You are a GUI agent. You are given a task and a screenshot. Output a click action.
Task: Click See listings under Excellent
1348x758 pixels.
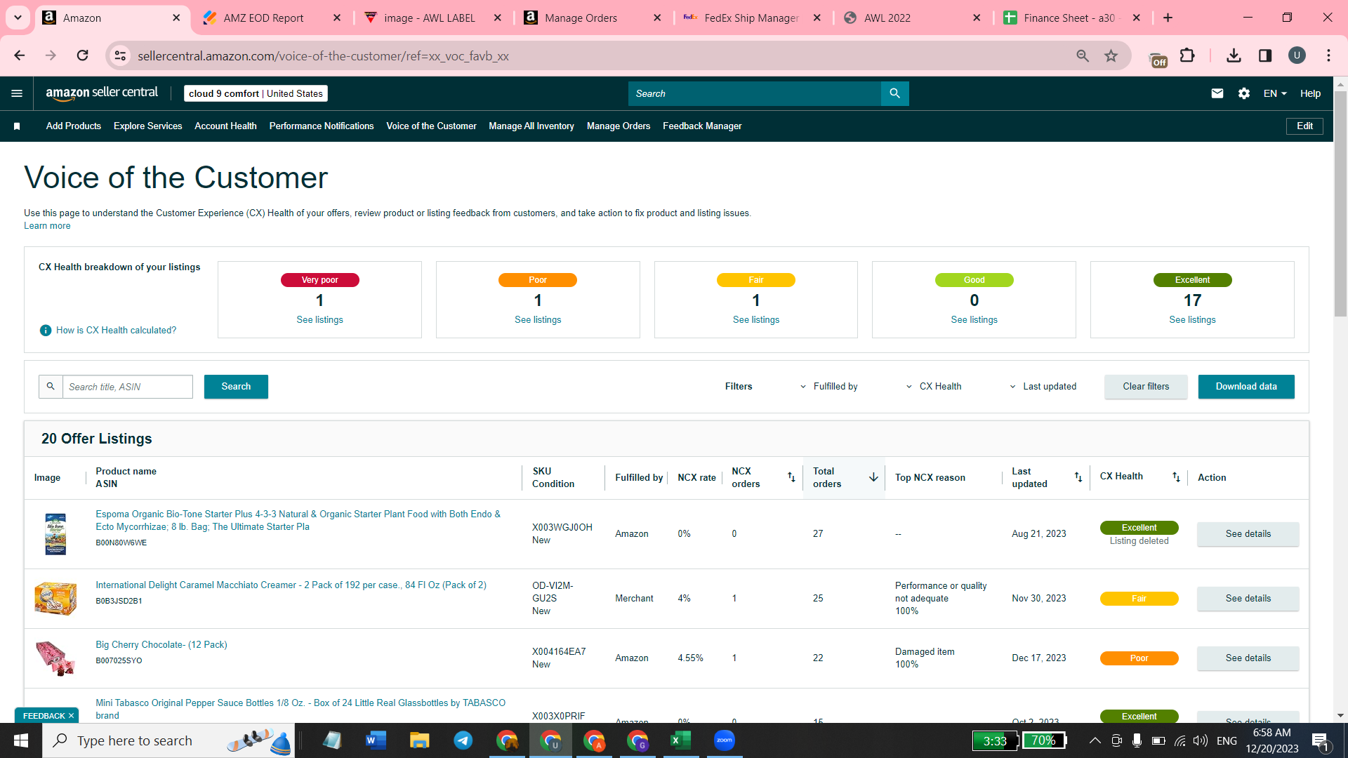click(x=1192, y=320)
